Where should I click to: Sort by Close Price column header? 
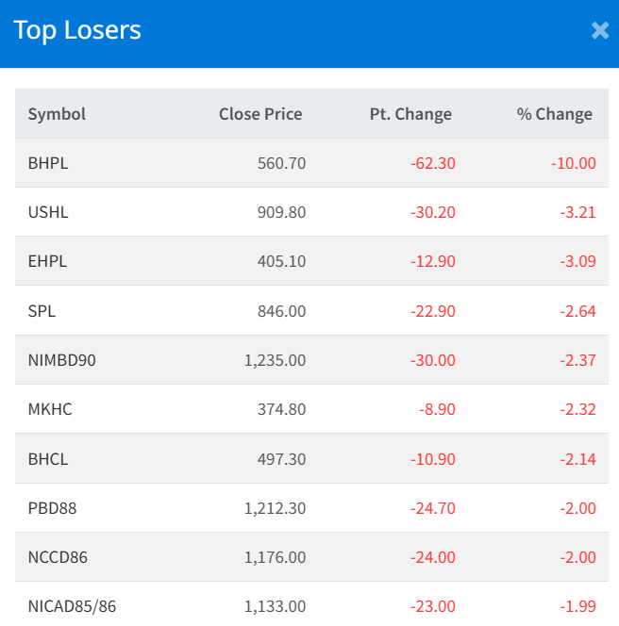[x=260, y=114]
